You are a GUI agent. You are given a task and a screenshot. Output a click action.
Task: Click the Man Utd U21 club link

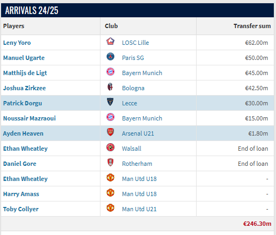click(139, 209)
